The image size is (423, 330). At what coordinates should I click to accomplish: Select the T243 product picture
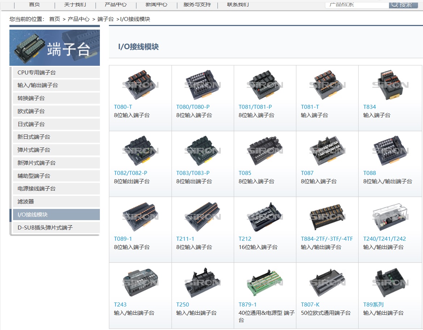point(140,282)
